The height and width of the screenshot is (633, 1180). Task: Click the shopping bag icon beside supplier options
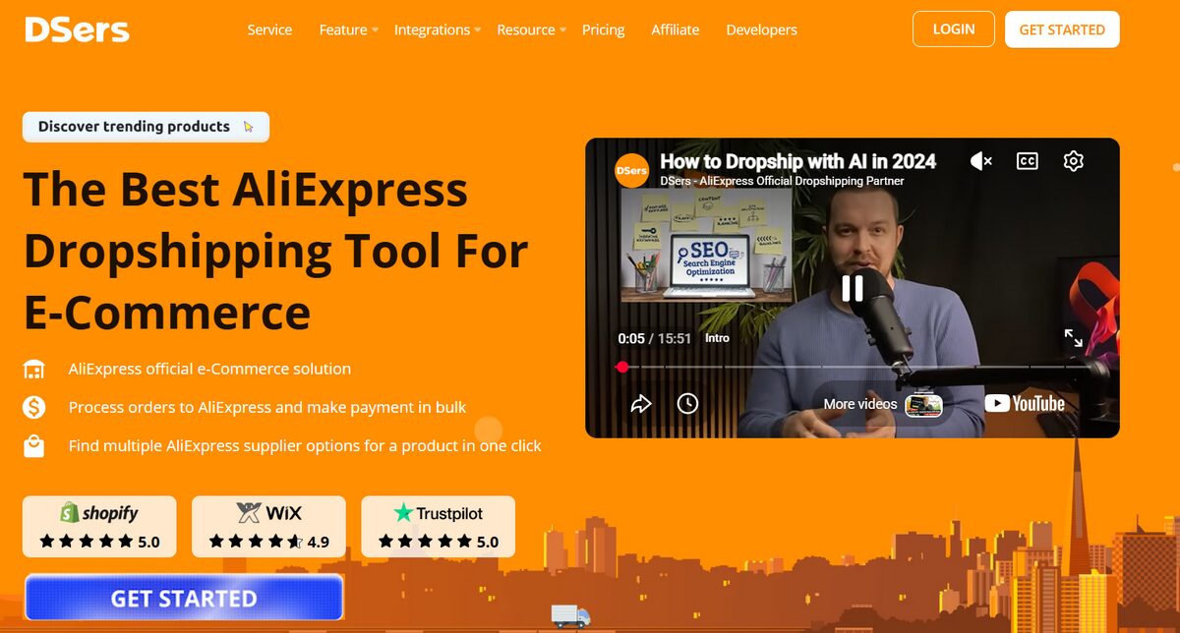pos(34,445)
